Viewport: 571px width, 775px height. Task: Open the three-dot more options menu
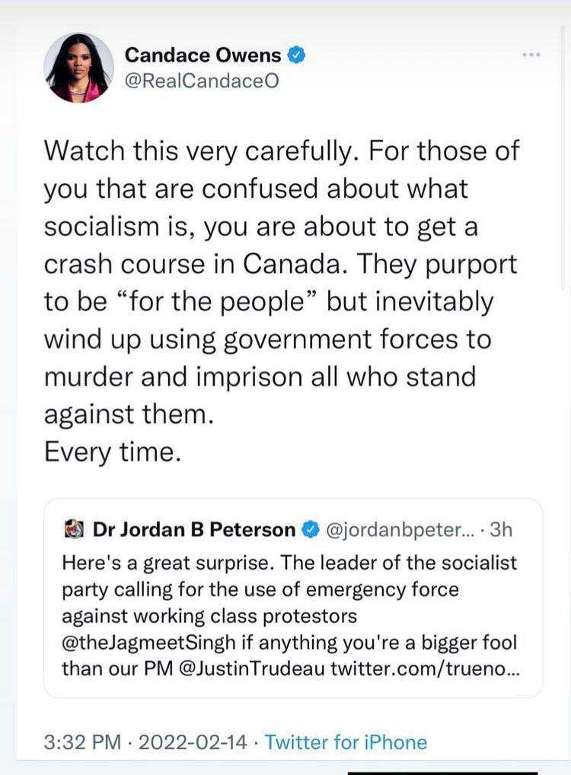[531, 55]
